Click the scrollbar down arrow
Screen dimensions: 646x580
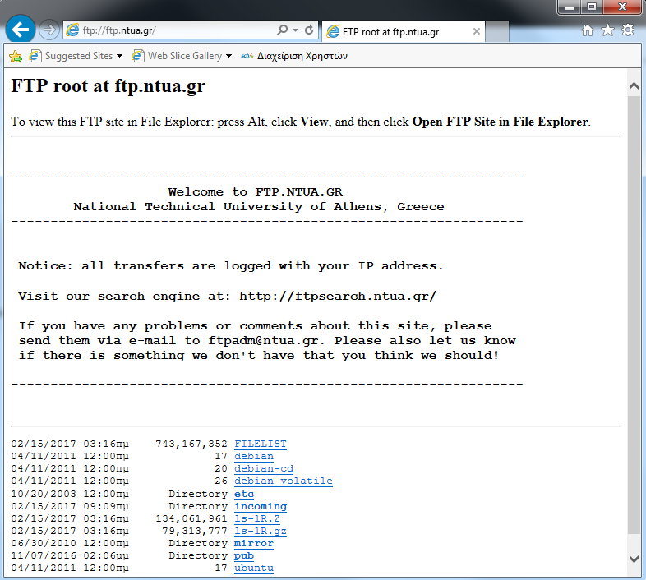point(634,559)
